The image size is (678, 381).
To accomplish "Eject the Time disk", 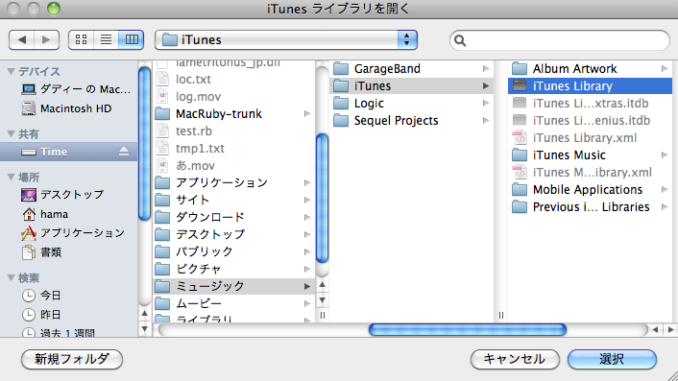I will pyautogui.click(x=124, y=152).
